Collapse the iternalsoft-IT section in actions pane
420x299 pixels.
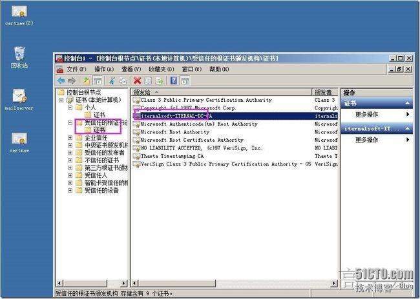408,129
